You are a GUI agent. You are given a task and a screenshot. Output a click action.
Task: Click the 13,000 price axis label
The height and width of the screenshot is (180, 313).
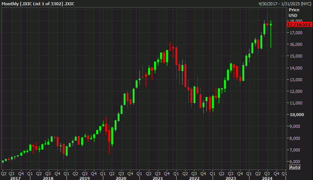[296, 79]
